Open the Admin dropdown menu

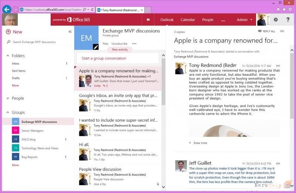pyautogui.click(x=245, y=20)
